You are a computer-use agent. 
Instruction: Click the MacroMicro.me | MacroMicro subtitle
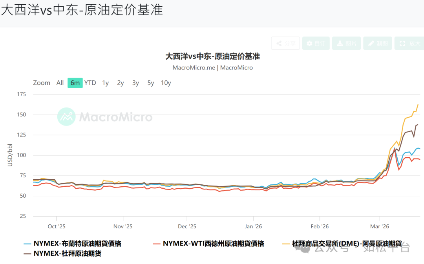(212, 67)
